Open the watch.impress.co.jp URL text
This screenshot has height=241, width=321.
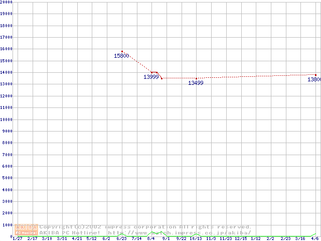point(179,233)
